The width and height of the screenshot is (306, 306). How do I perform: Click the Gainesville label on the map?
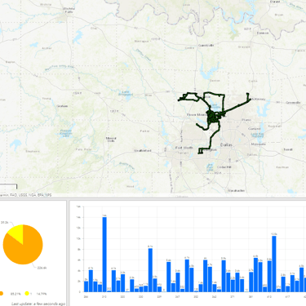tap(206, 45)
